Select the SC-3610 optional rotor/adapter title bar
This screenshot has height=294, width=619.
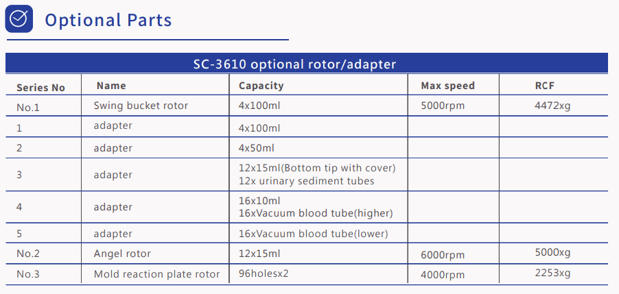point(295,64)
